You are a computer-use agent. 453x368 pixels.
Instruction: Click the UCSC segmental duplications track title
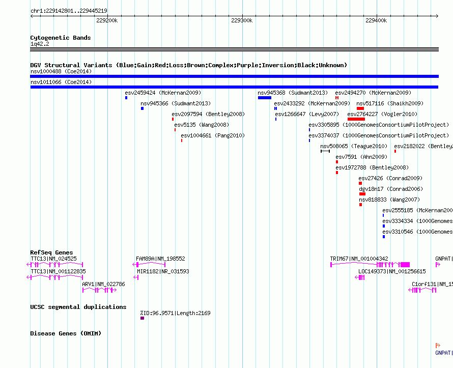pyautogui.click(x=78, y=307)
